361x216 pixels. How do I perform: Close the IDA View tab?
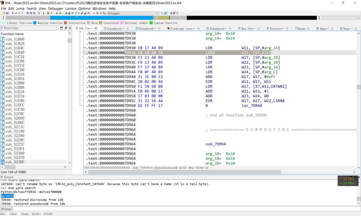(x=96, y=28)
